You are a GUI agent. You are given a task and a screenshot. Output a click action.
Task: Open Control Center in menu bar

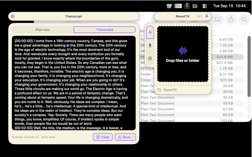pyautogui.click(x=204, y=6)
